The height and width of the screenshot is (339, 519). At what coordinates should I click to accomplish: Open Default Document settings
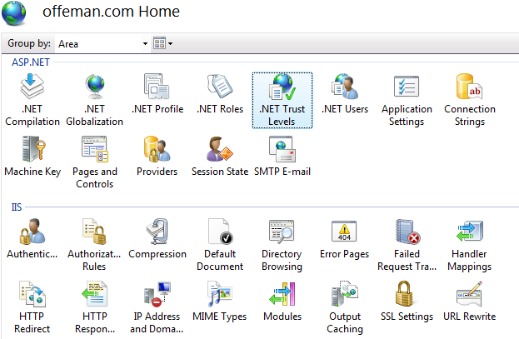(x=220, y=245)
